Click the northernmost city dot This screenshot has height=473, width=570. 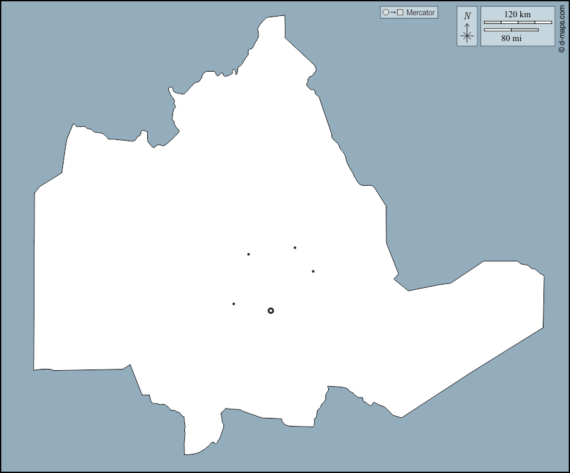tap(295, 247)
